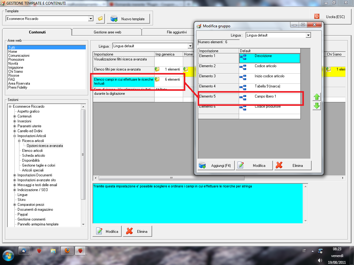Expand the Contenuti tree node
Viewport: 354px width, 265px height.
tap(15, 116)
